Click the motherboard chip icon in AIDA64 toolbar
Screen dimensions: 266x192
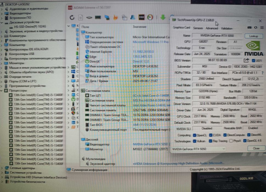click(x=89, y=18)
